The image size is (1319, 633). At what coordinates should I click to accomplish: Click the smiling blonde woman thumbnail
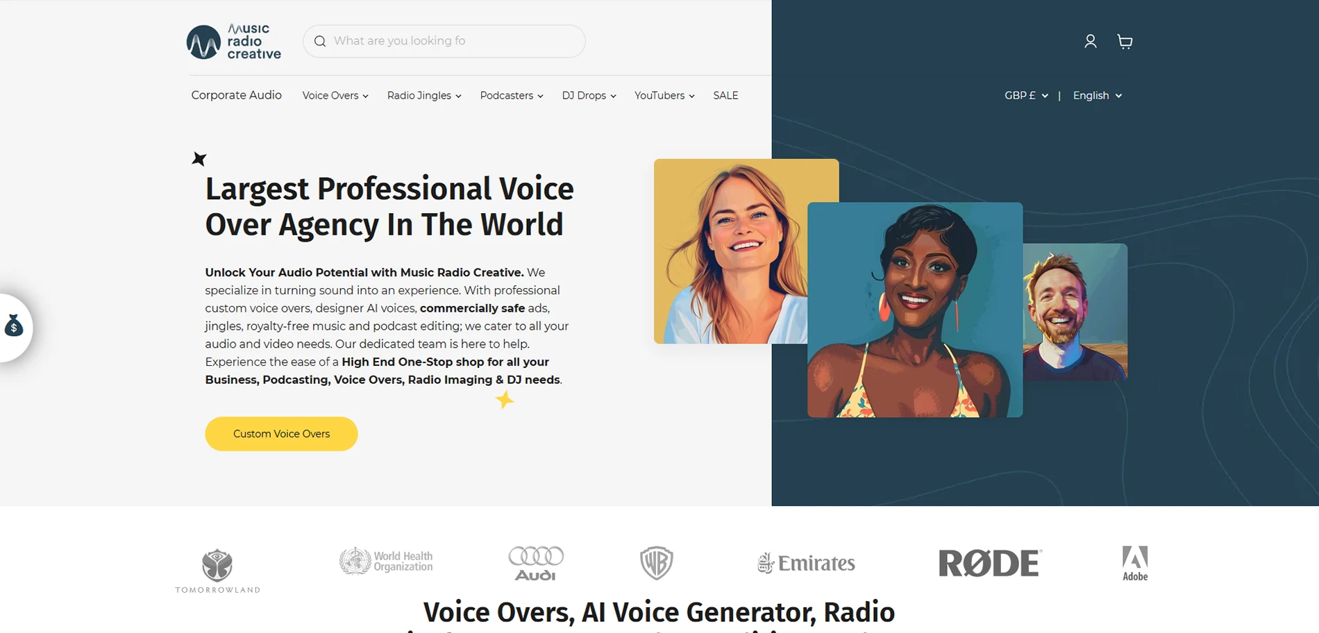746,251
